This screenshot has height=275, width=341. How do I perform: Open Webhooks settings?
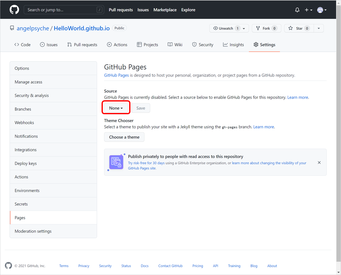pyautogui.click(x=53, y=123)
